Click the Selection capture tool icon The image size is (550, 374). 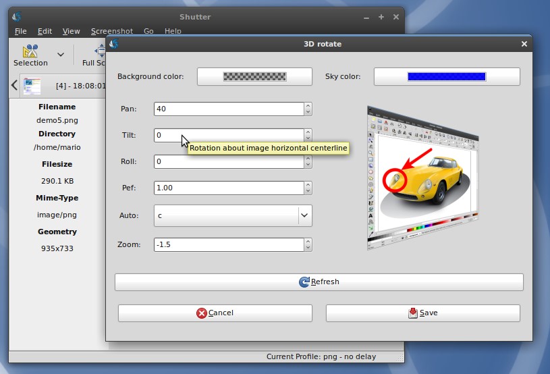click(30, 51)
